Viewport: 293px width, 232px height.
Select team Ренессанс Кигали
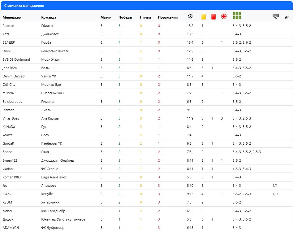click(55, 51)
